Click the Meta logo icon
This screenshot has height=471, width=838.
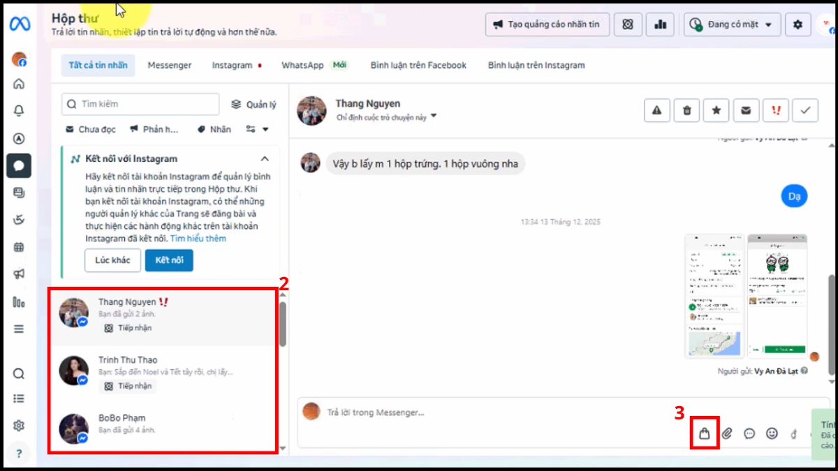(18, 24)
